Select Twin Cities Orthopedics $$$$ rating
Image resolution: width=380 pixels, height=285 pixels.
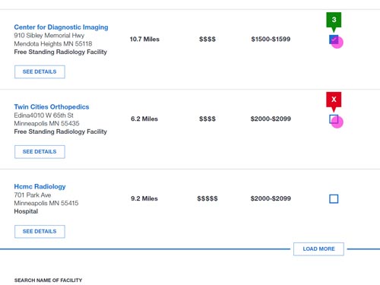click(x=207, y=119)
